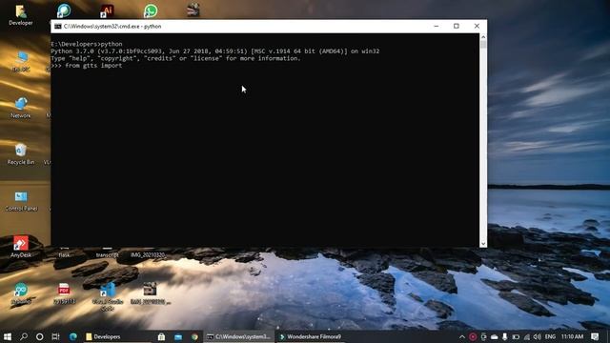Expand the hidden system tray icons chevron
610x343 pixels.
pyautogui.click(x=461, y=336)
